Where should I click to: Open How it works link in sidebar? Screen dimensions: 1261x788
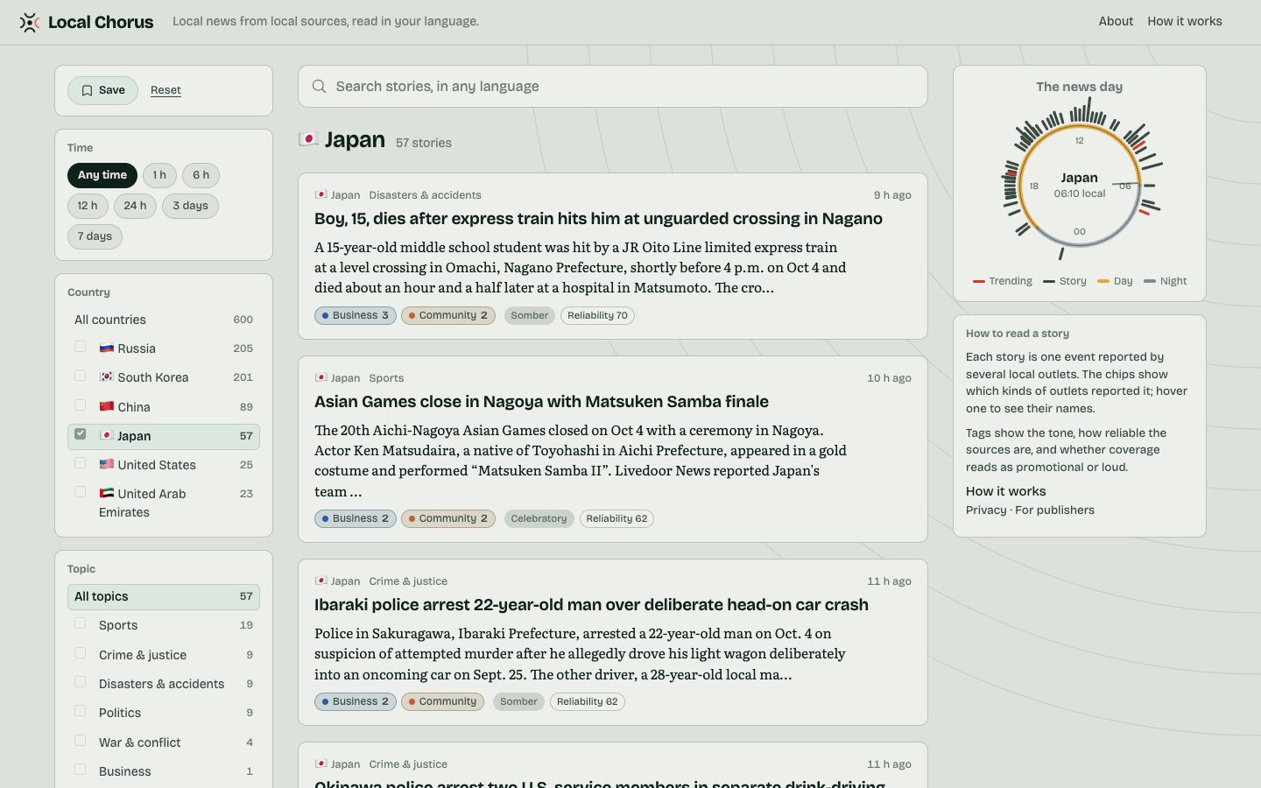1005,491
